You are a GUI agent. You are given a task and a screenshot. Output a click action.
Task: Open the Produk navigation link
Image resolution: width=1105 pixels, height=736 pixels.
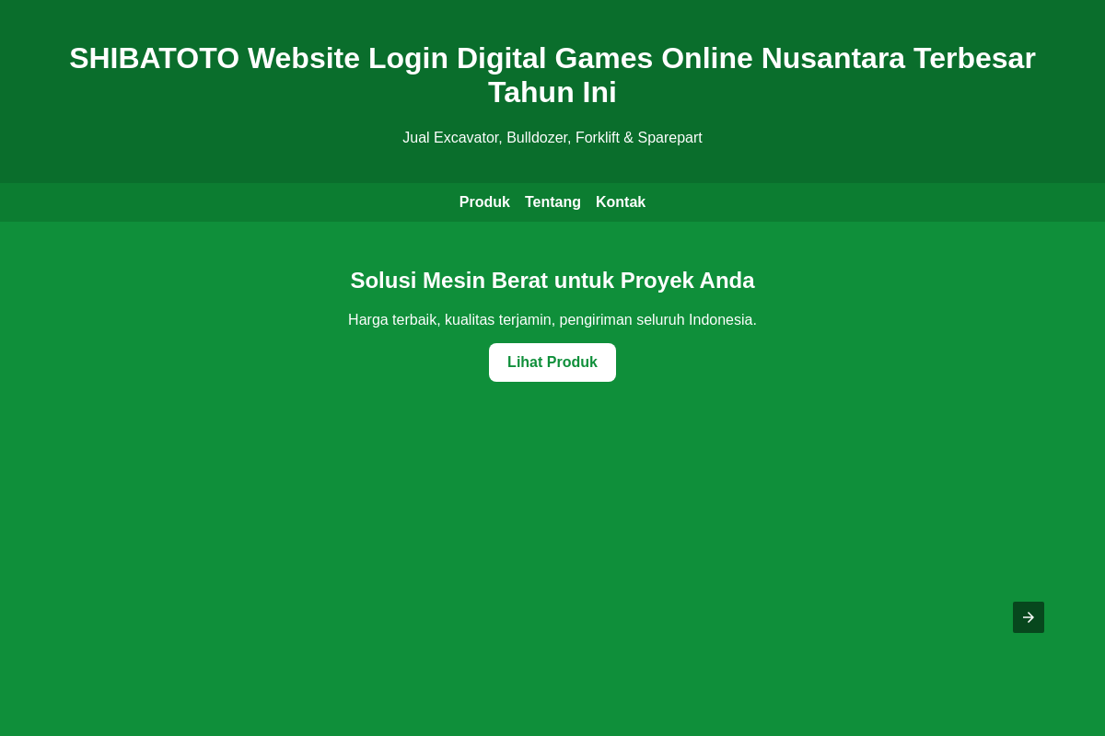pyautogui.click(x=484, y=202)
